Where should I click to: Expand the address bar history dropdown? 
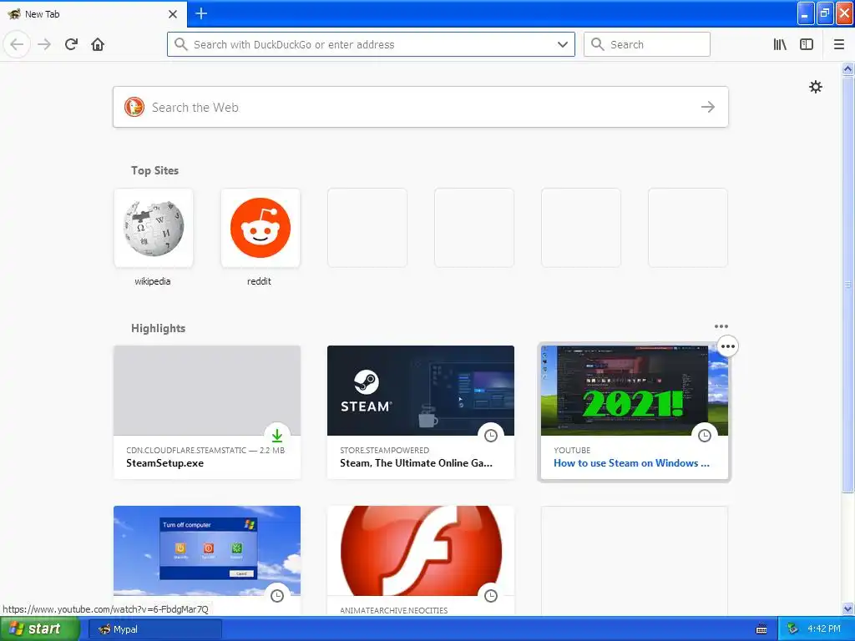[x=563, y=44]
